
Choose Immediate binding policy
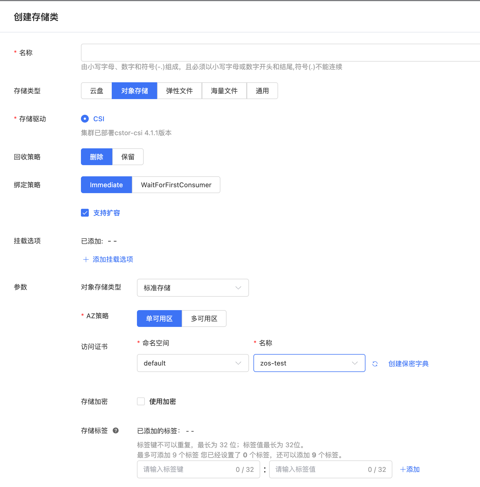click(106, 185)
